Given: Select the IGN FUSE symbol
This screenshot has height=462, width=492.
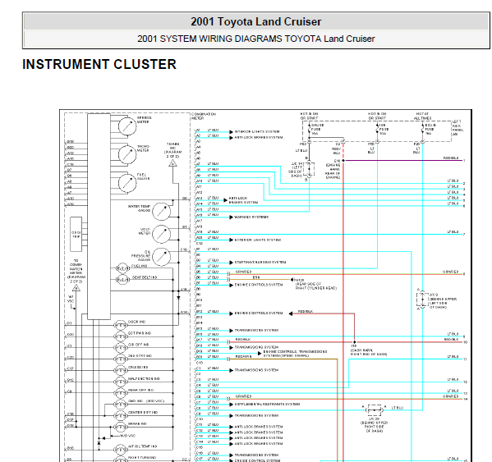Looking at the screenshot, I should [377, 130].
